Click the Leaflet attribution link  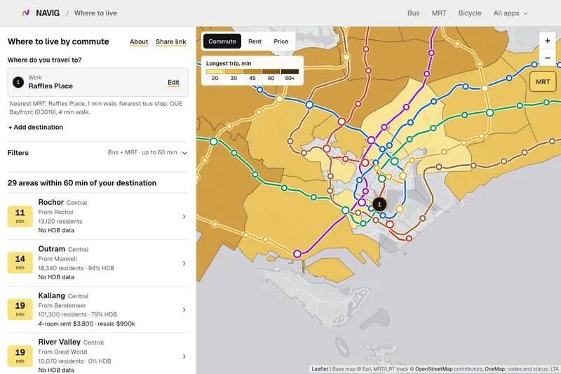(x=320, y=369)
